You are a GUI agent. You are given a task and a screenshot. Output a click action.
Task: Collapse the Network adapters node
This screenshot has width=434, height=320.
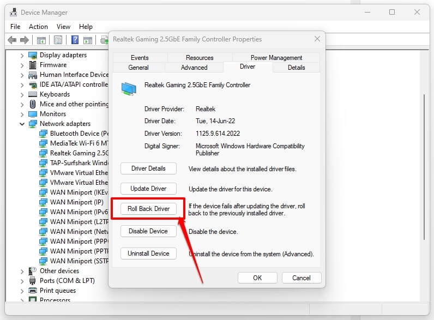(x=22, y=124)
